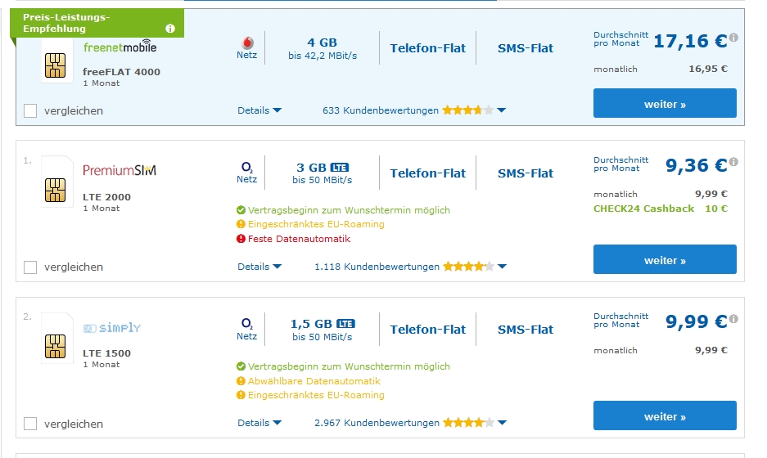Click weiter button for freeFLAT 4000
Viewport: 767px width, 458px height.
point(665,104)
